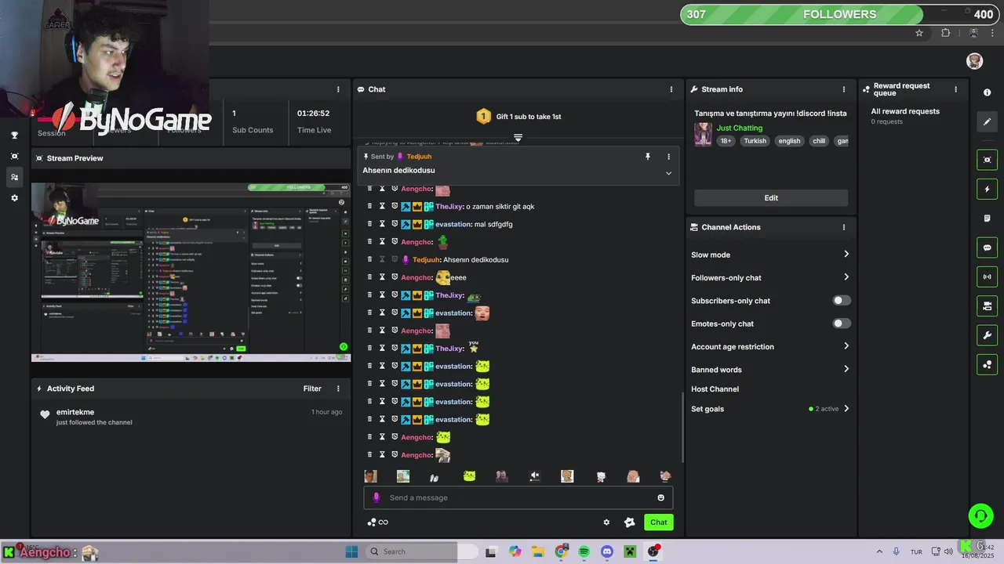The width and height of the screenshot is (1004, 564).
Task: Open Discord from the taskbar
Action: 607,551
